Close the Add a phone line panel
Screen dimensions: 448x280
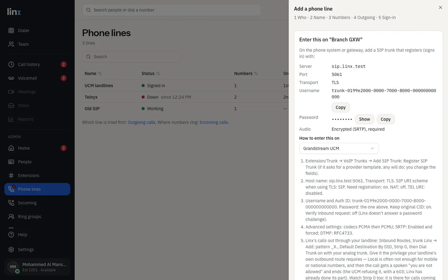point(441,7)
